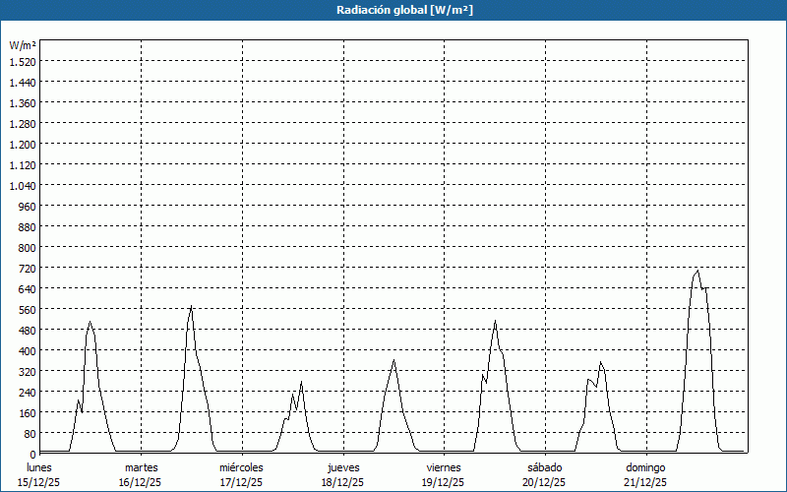Select the 19/12/25 date label
Image resolution: width=787 pixels, height=492 pixels.
tap(444, 482)
